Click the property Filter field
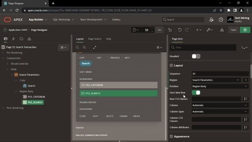Image resolution: width=252 pixels, height=142 pixels. tap(203, 47)
